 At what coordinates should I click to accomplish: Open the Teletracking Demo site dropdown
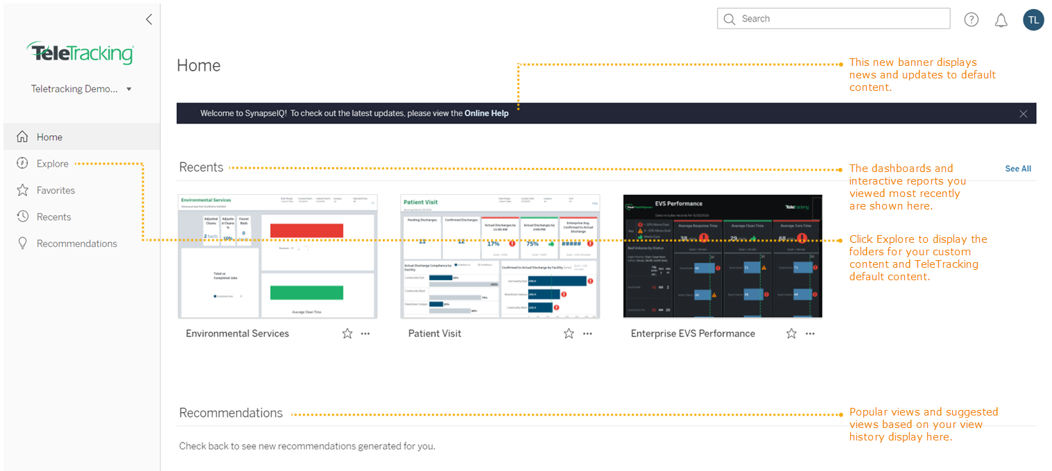(x=81, y=89)
